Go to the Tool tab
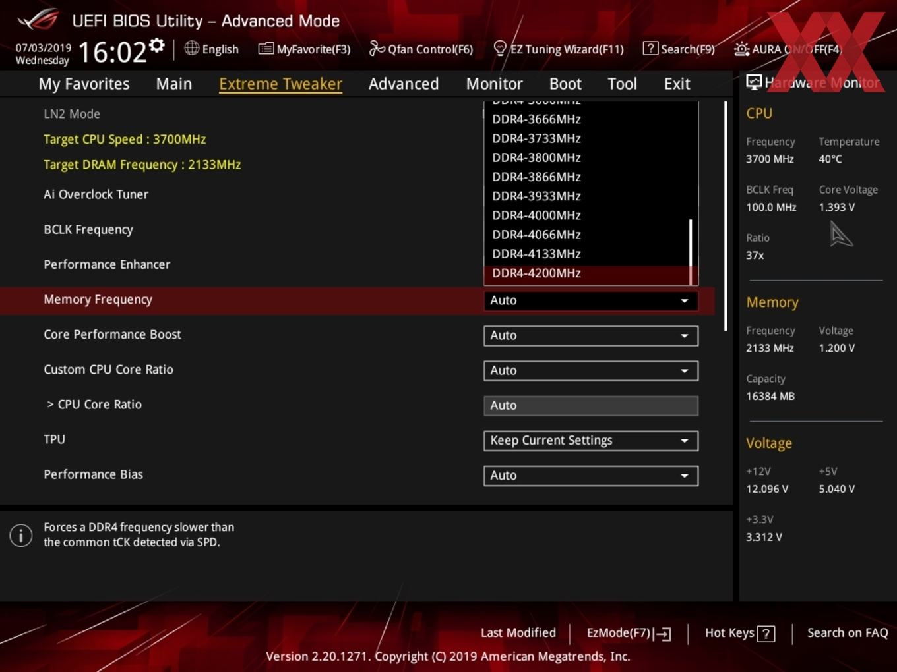The width and height of the screenshot is (897, 672). (622, 84)
